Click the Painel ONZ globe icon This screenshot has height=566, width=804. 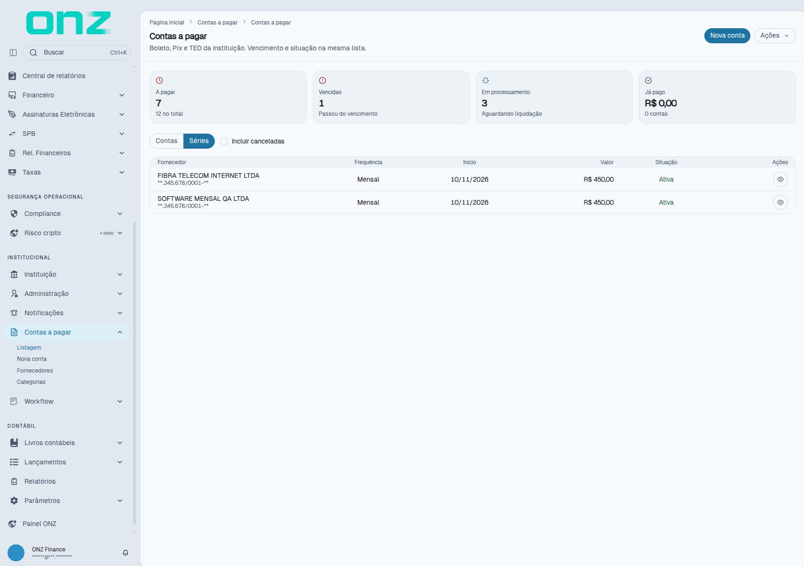click(x=12, y=524)
